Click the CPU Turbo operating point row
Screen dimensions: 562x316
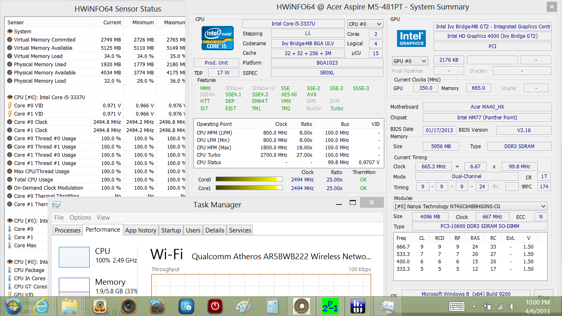[x=288, y=155]
